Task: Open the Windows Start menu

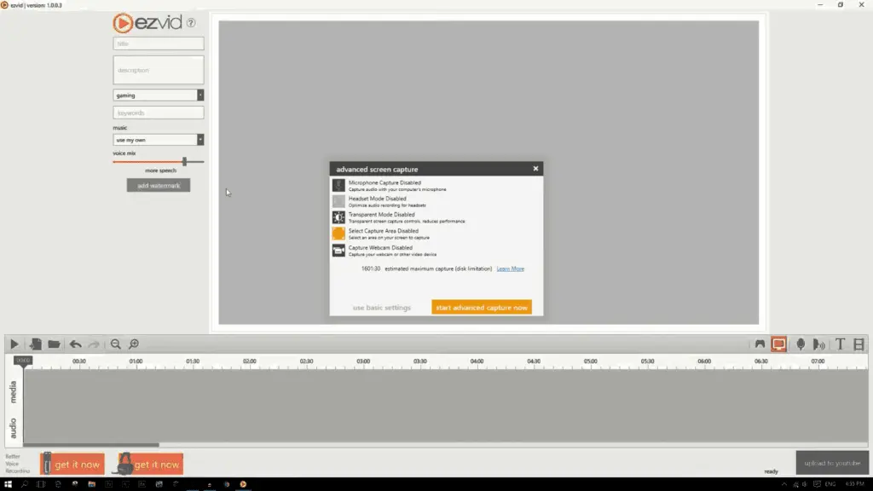Action: click(x=8, y=484)
